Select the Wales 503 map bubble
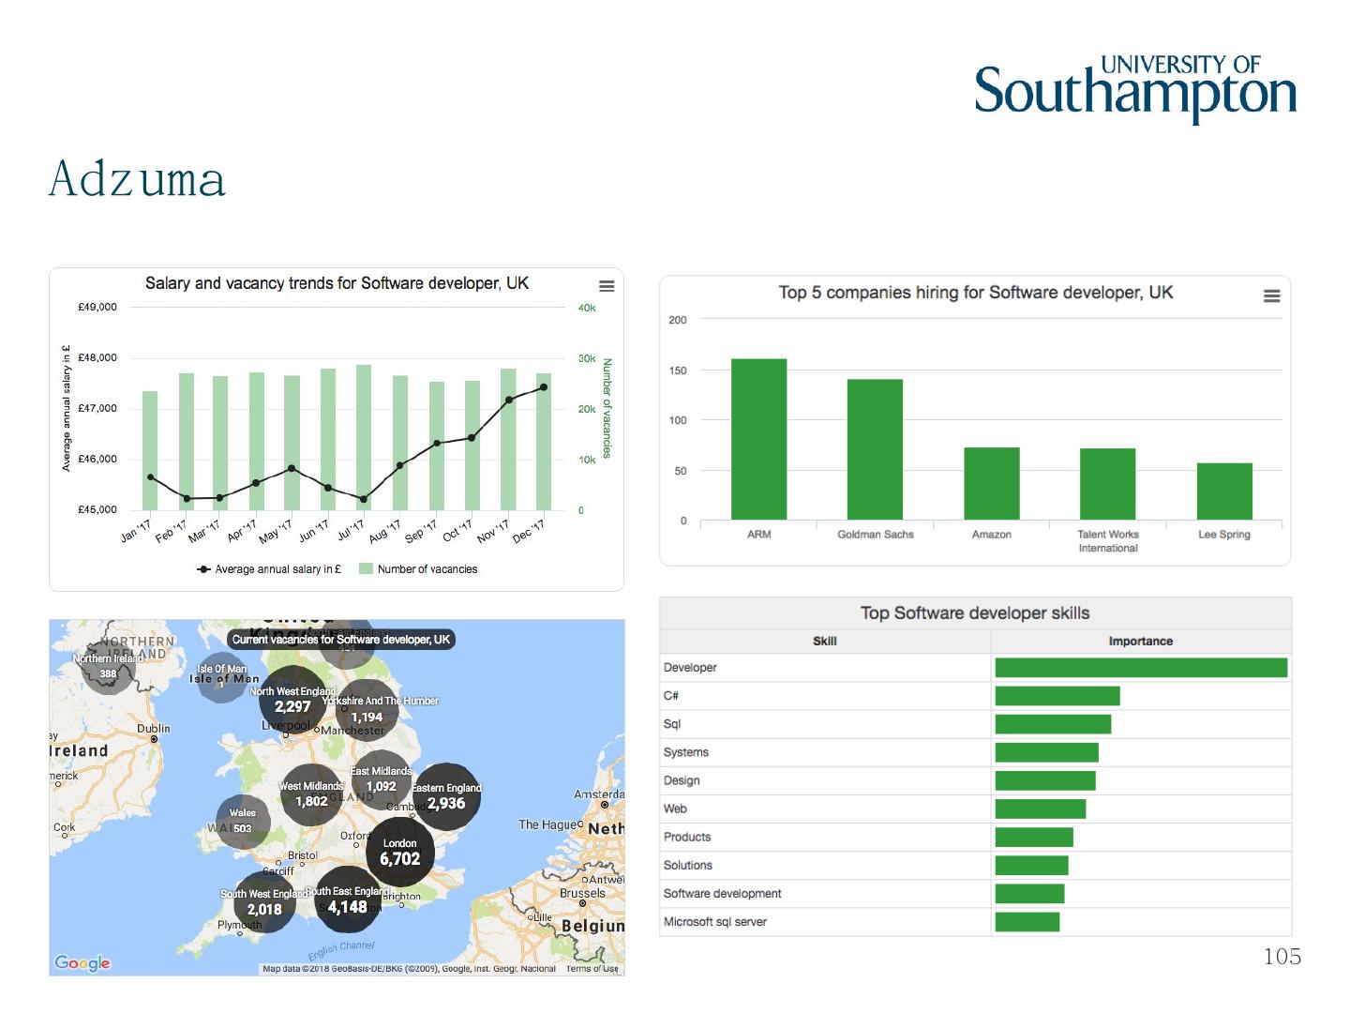 243,822
